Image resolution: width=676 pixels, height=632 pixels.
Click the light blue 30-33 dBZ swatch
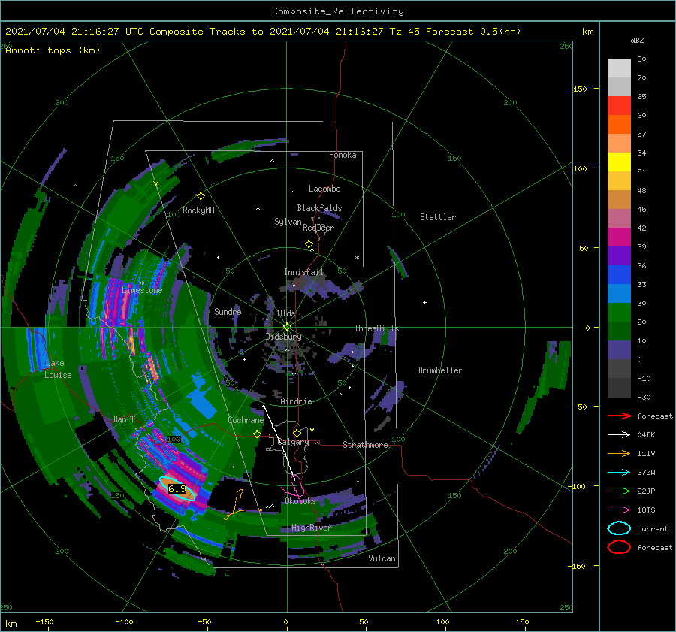(619, 293)
